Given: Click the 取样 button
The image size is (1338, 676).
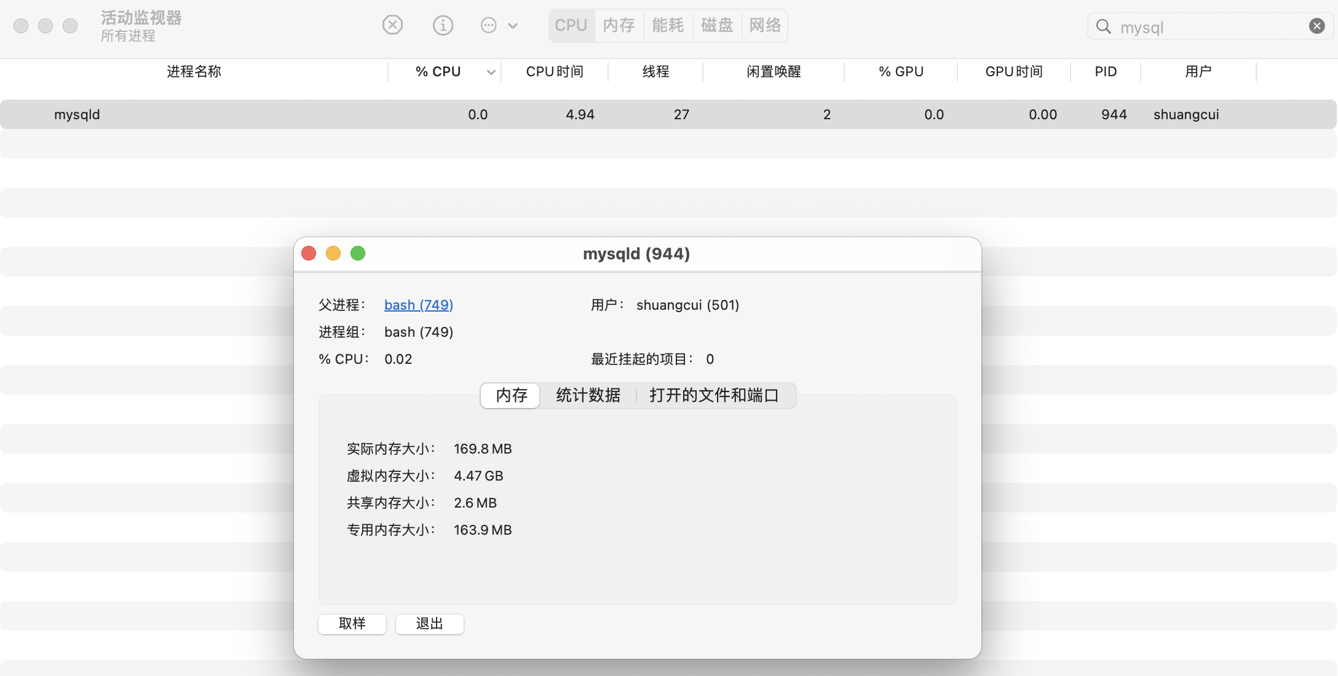Looking at the screenshot, I should click(x=352, y=624).
